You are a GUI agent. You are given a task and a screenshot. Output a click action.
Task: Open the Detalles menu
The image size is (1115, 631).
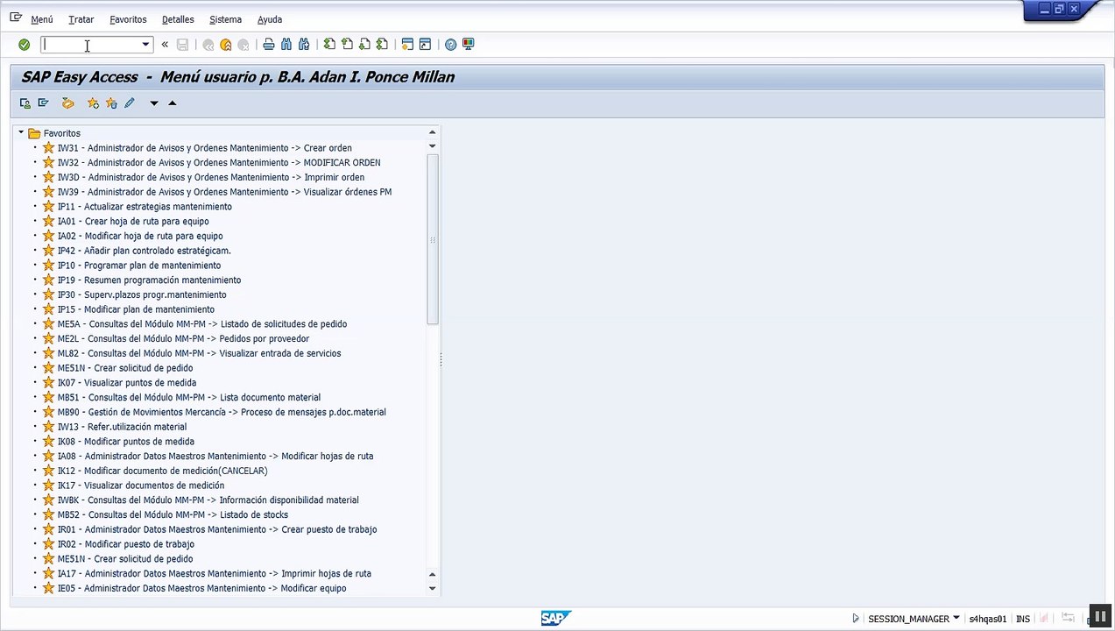pyautogui.click(x=178, y=19)
